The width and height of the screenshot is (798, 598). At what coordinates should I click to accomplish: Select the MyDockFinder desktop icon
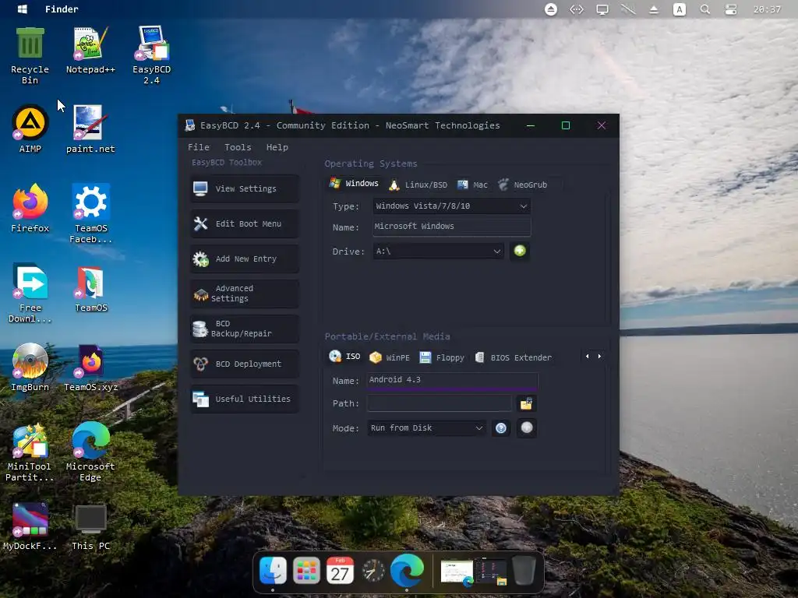30,526
